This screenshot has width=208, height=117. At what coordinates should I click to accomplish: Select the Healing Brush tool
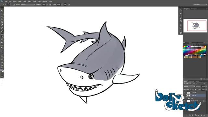pyautogui.click(x=2, y=28)
